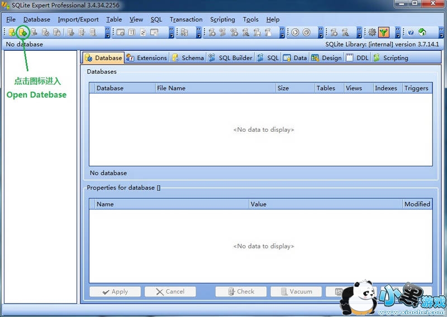
Task: Open the Transaction menu
Action: tap(186, 20)
